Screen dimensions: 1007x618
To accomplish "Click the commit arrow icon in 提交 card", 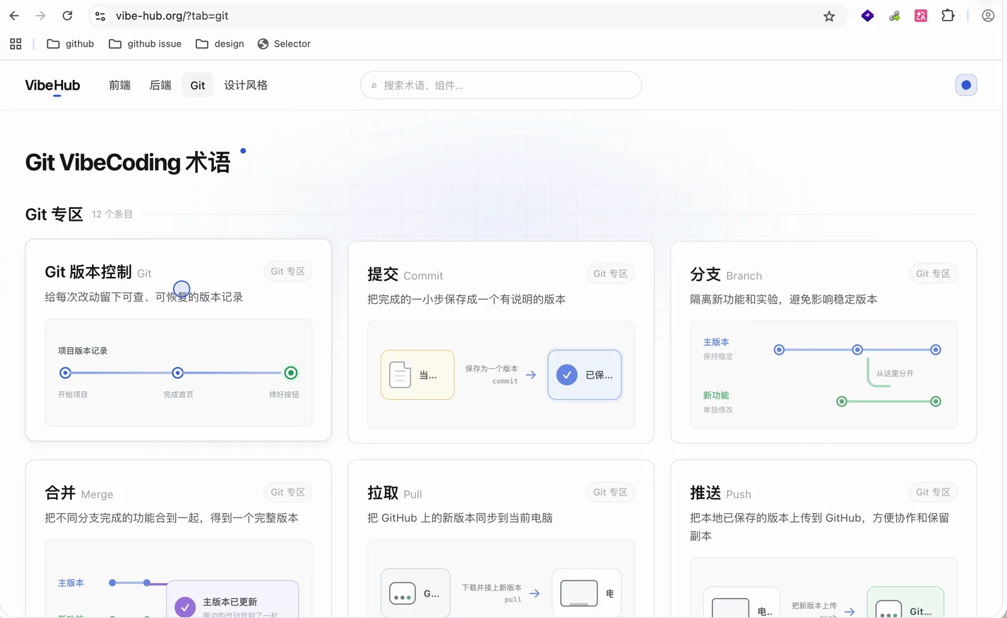I will [x=531, y=375].
